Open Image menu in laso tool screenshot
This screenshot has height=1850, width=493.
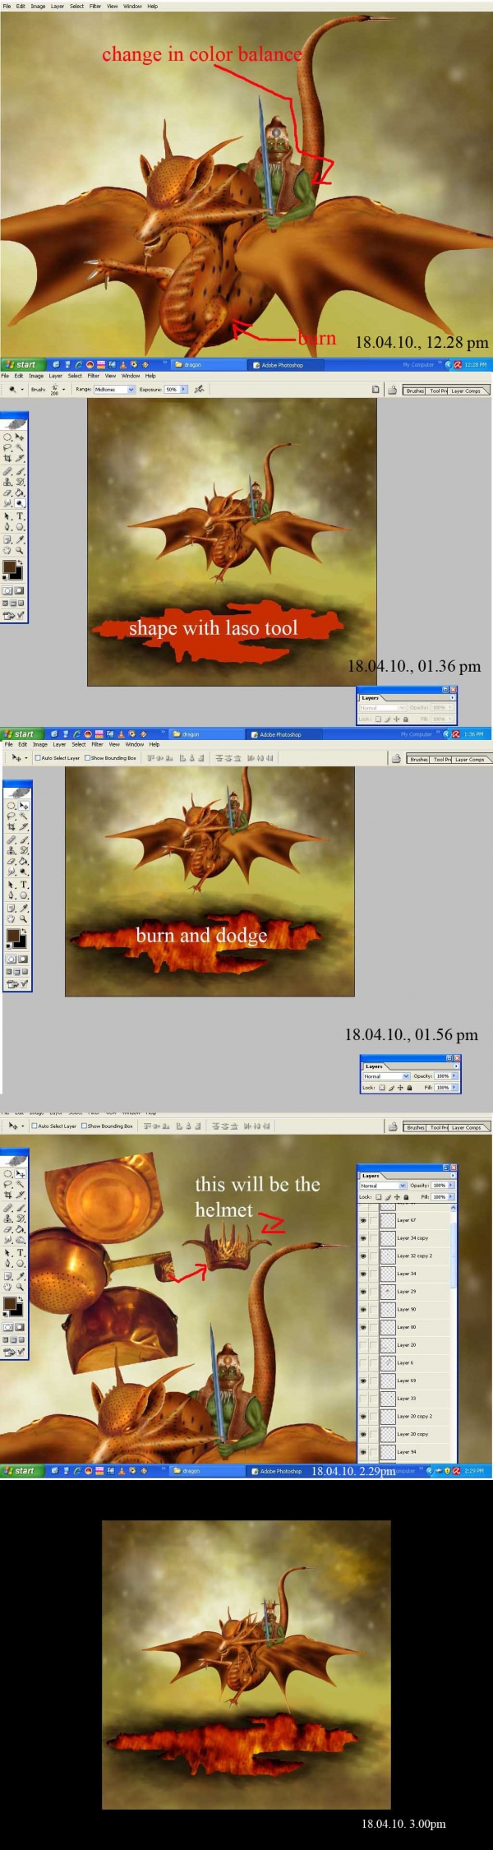click(x=36, y=376)
